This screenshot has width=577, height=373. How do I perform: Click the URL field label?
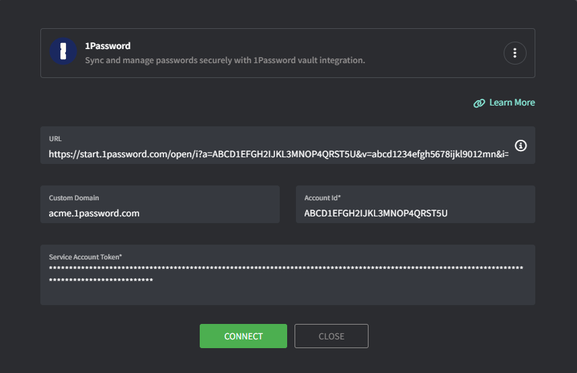(x=55, y=138)
